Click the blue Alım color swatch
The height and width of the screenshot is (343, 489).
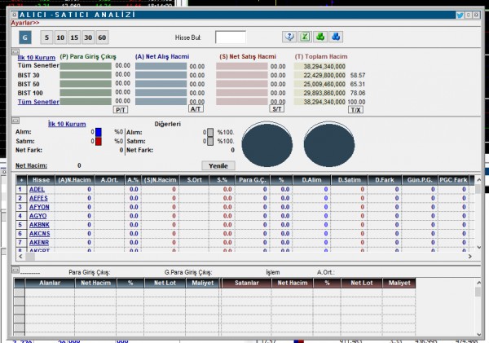point(97,131)
